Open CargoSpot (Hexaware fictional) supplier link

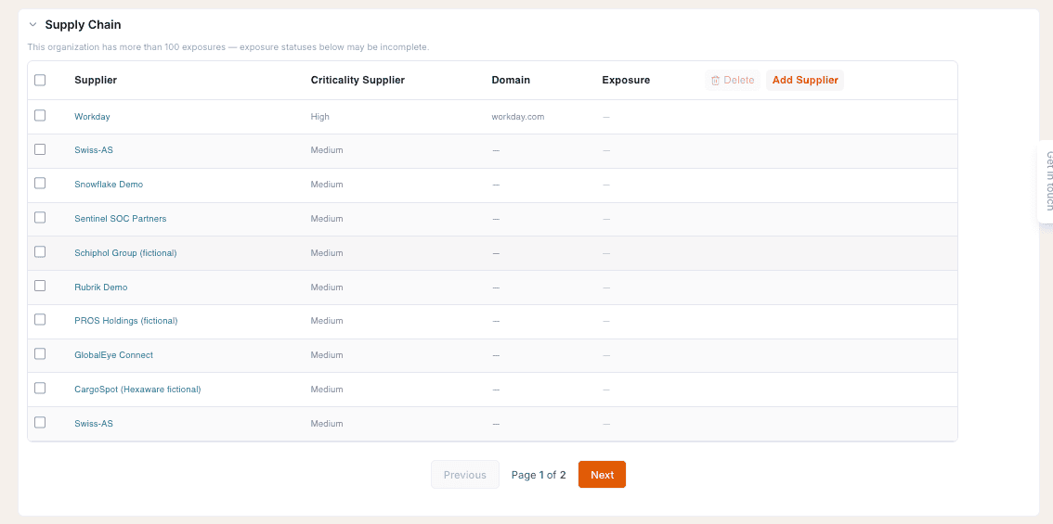tap(137, 390)
